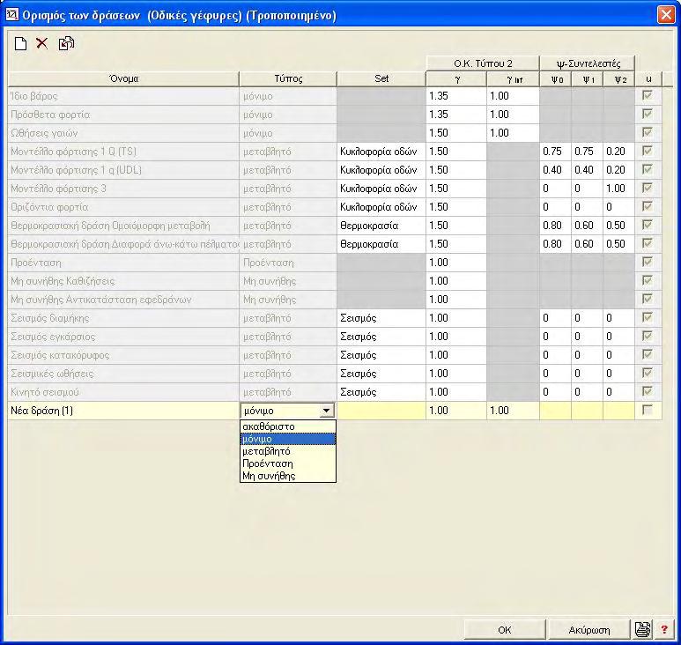Viewport: 681px width, 645px height.
Task: Click the Set column header
Action: point(381,79)
